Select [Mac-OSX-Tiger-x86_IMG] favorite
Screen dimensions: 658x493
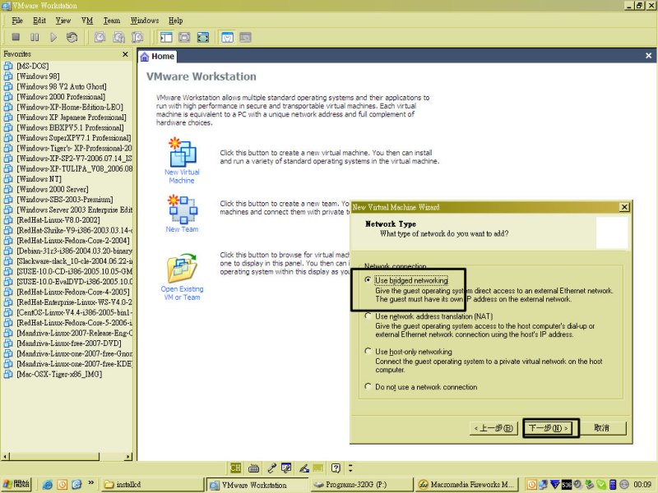pos(59,374)
